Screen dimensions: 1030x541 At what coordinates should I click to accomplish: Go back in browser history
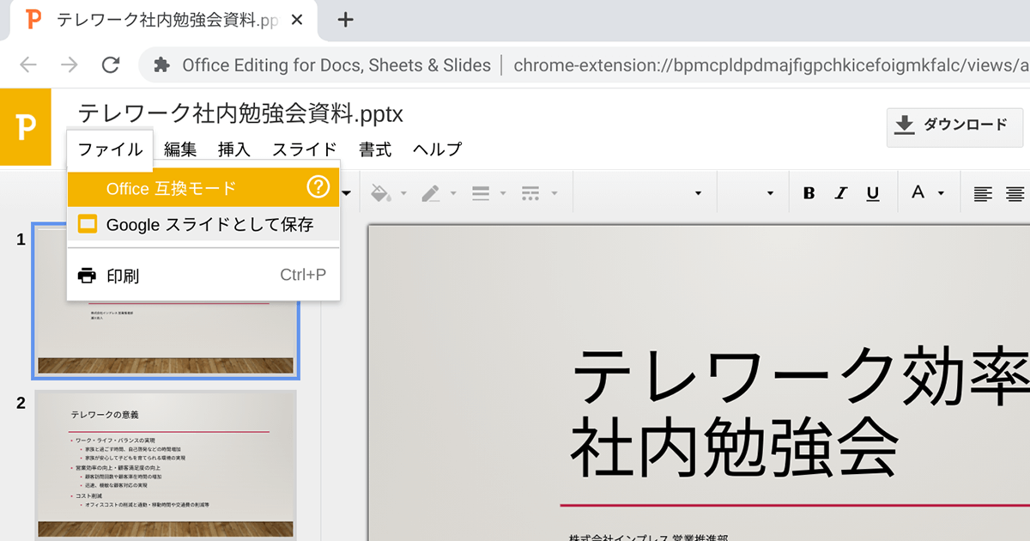pos(28,65)
